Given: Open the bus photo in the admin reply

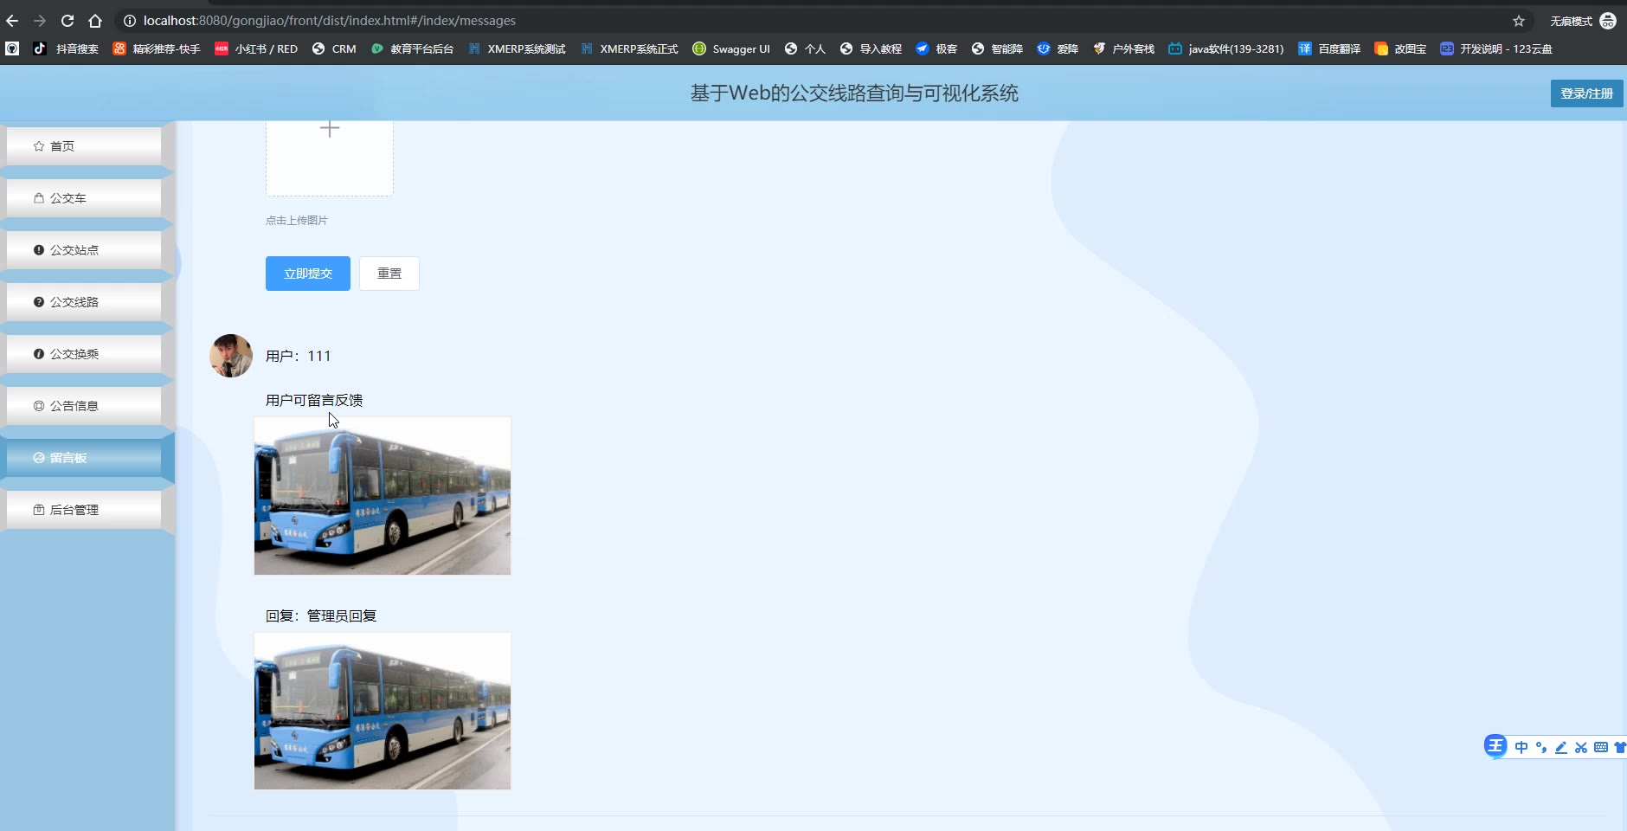Looking at the screenshot, I should (383, 711).
